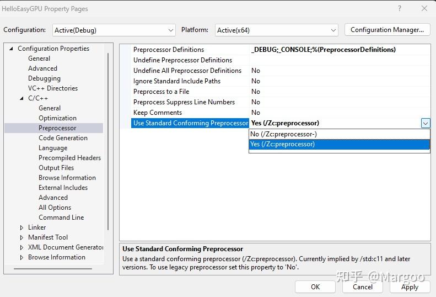The image size is (436, 297).
Task: Collapse the Configuration Properties tree node
Action: [x=11, y=49]
